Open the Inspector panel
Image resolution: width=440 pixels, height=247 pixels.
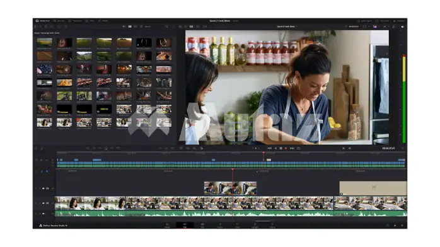[399, 21]
